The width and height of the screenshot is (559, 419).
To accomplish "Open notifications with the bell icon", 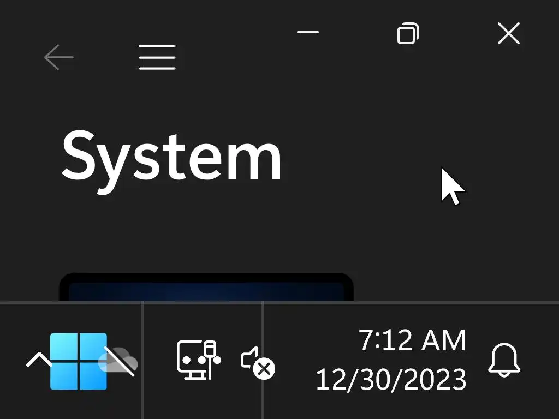I will point(504,360).
